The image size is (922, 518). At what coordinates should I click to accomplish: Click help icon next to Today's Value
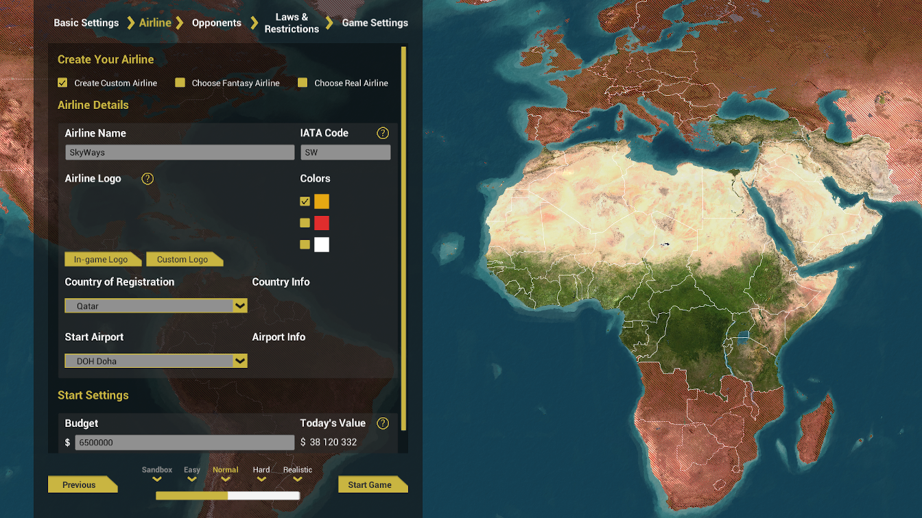[383, 423]
